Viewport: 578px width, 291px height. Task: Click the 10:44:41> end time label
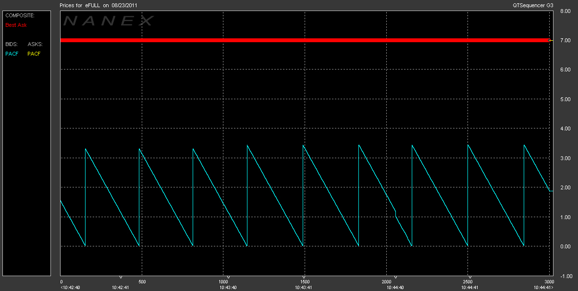544,288
